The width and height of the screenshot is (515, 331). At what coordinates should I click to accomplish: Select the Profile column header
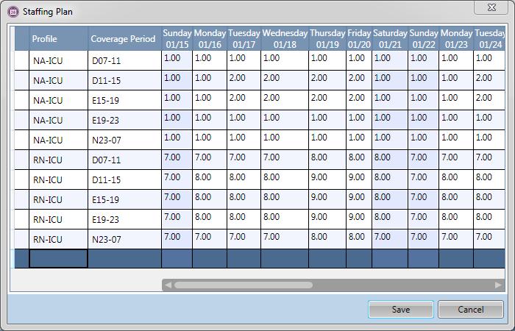[x=58, y=39]
